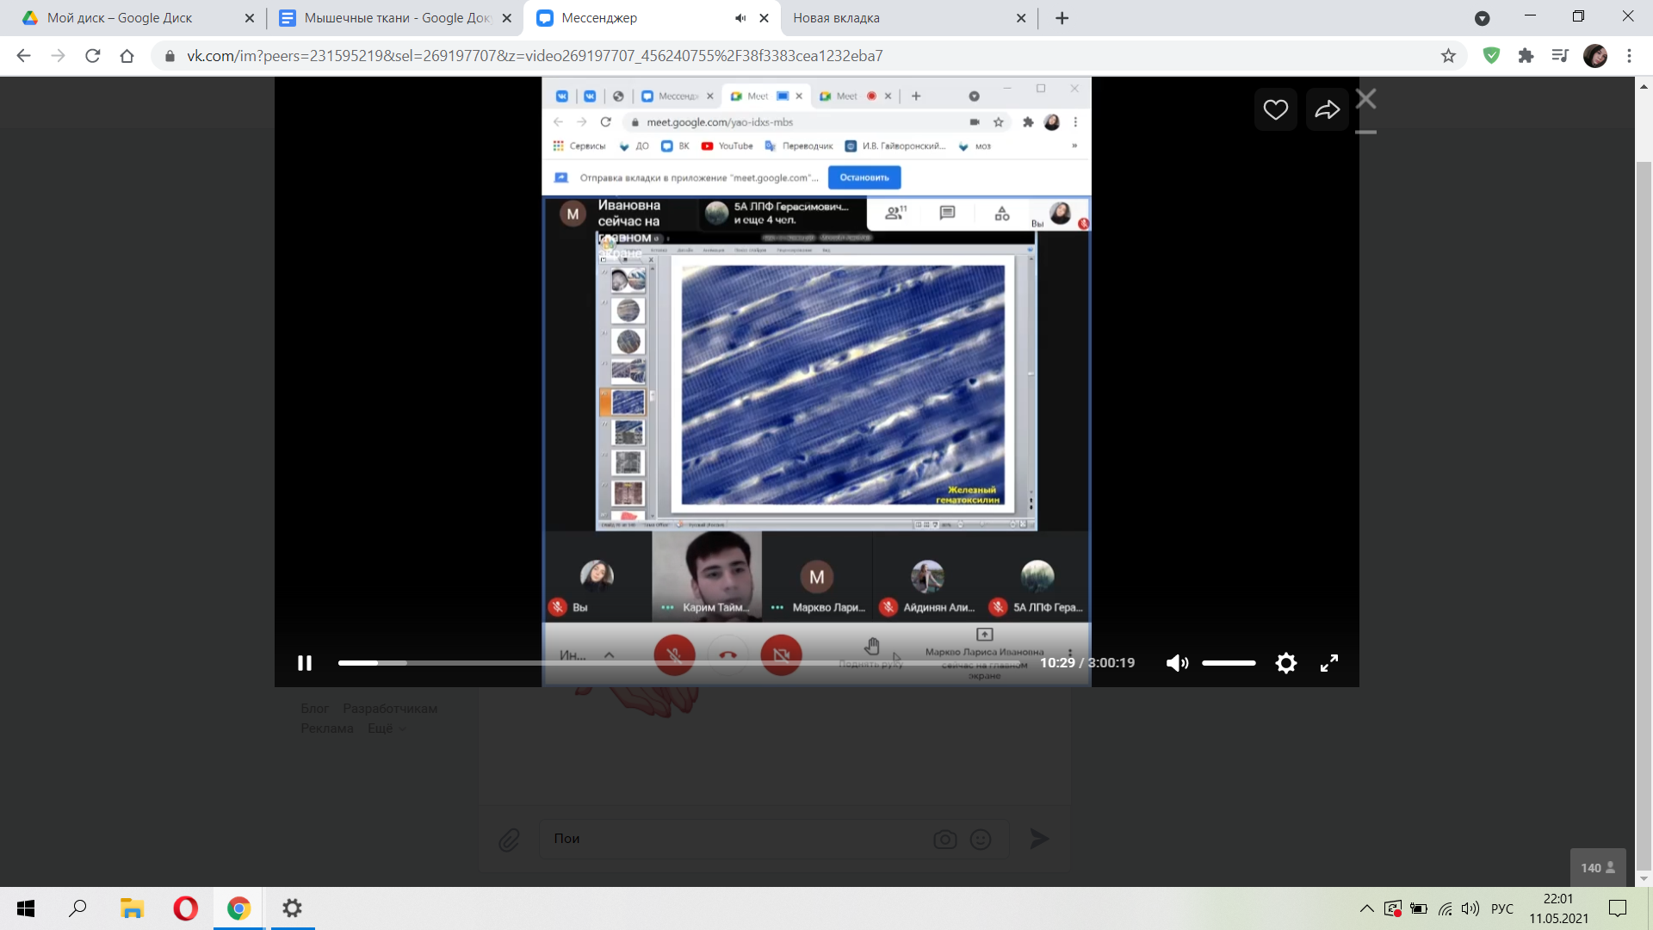Open the media controls icon
This screenshot has width=1653, height=930.
click(1560, 56)
